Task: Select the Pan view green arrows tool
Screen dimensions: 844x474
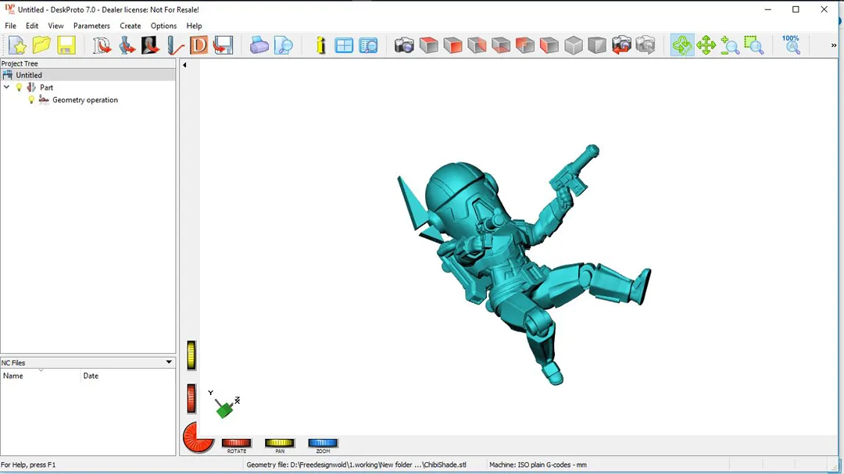Action: coord(706,45)
